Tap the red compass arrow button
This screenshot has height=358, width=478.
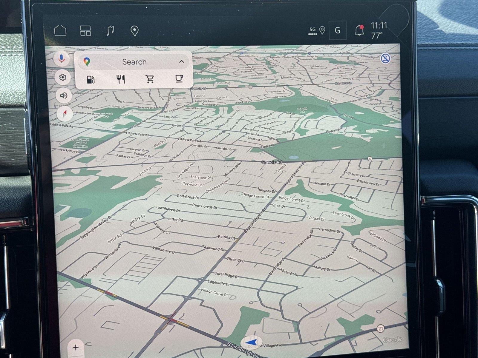65,114
